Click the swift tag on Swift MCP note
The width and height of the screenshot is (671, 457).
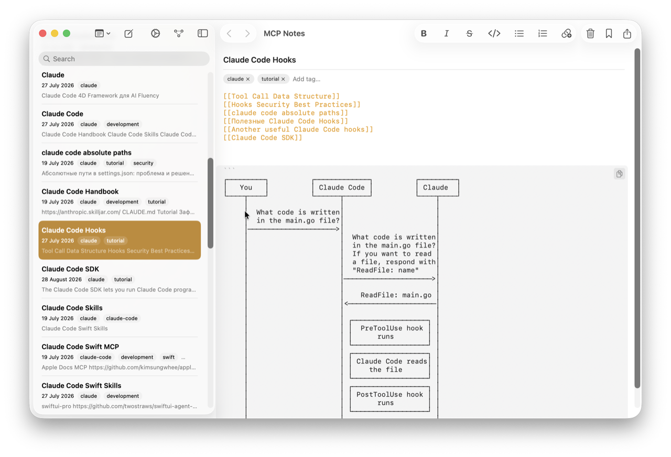[x=168, y=357]
